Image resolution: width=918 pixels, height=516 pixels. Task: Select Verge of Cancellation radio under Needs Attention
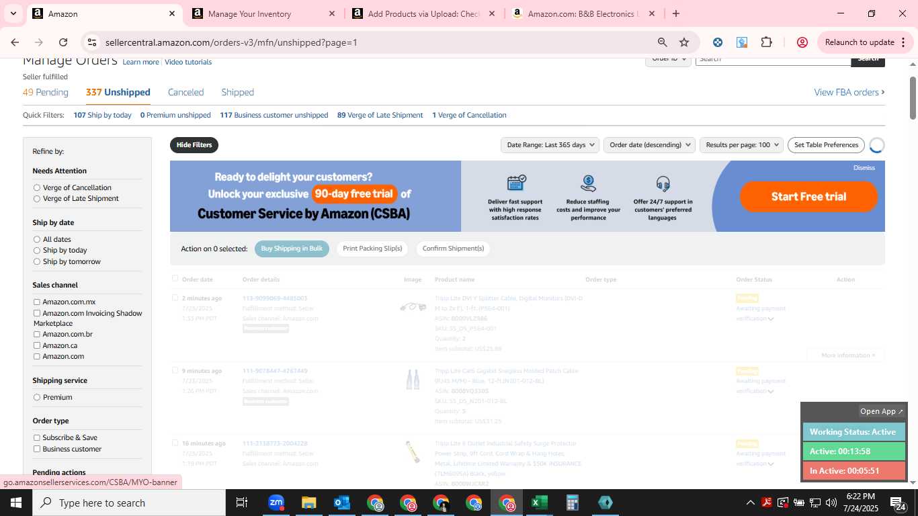[x=37, y=187]
